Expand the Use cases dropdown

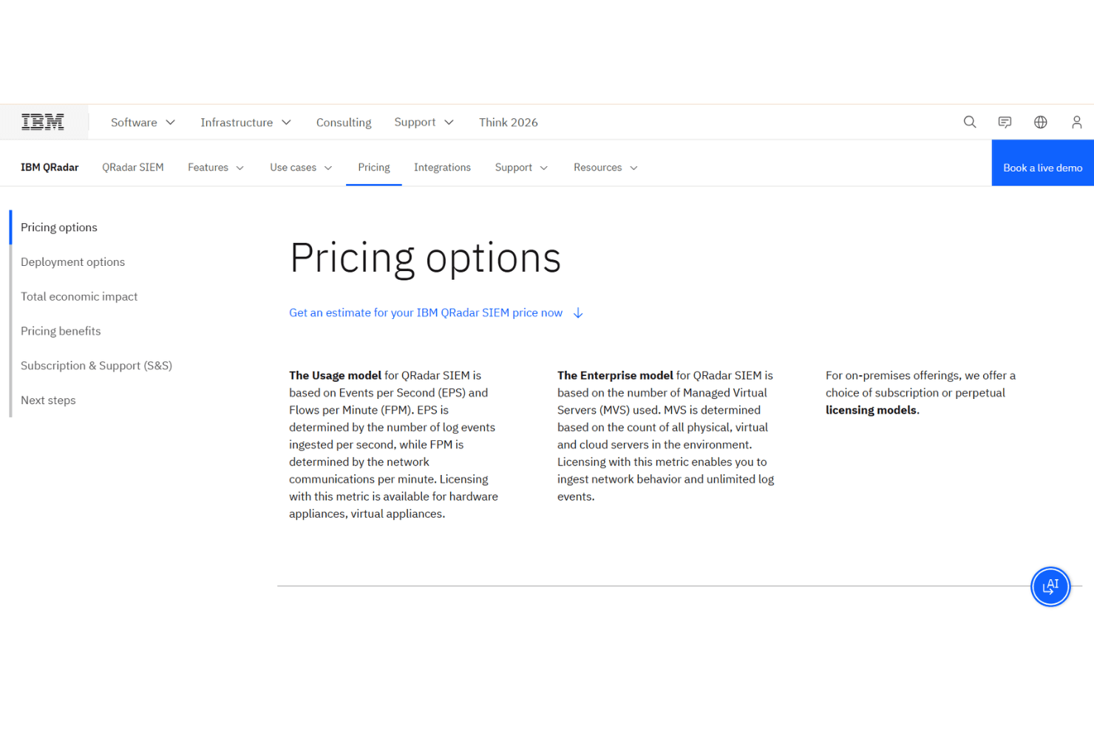coord(301,168)
